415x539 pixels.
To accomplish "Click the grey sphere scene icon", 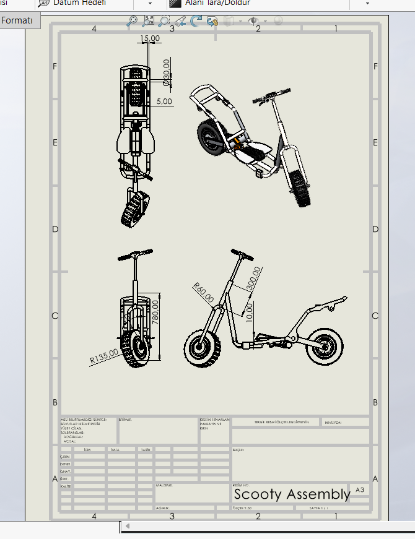I will [278, 21].
